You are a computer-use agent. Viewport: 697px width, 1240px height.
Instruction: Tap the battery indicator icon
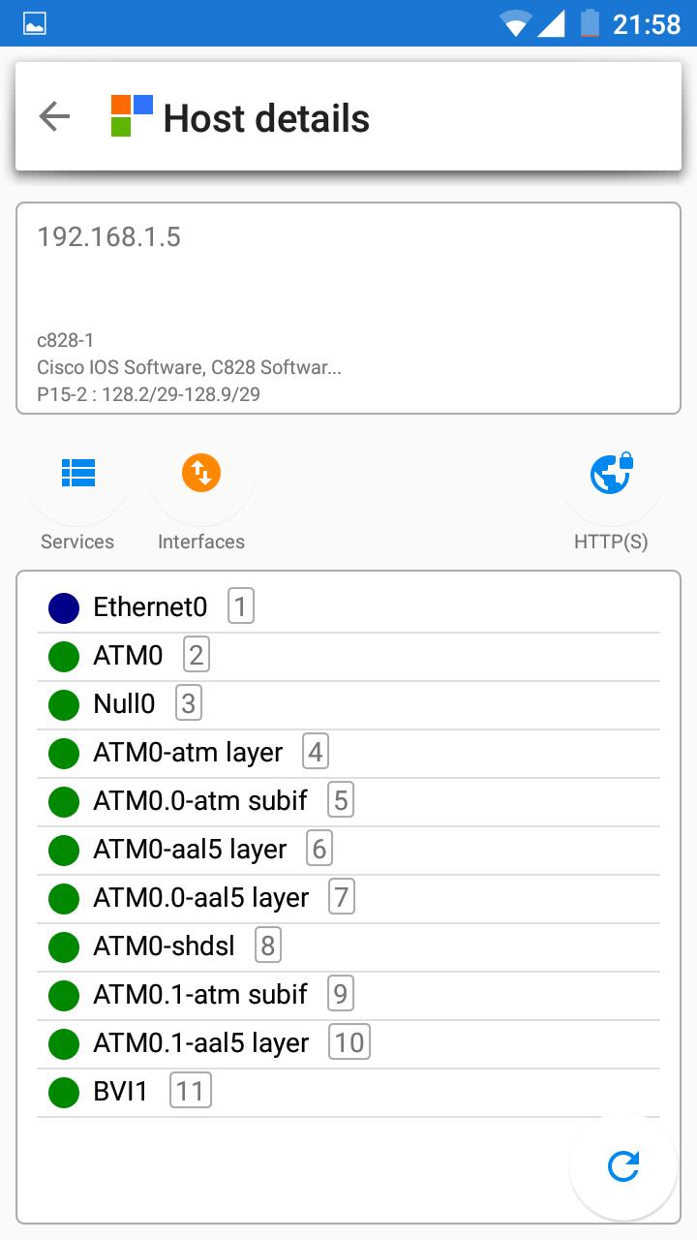pyautogui.click(x=590, y=23)
